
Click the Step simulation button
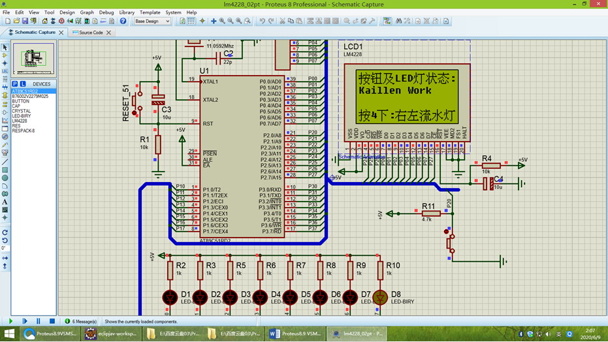point(25,321)
